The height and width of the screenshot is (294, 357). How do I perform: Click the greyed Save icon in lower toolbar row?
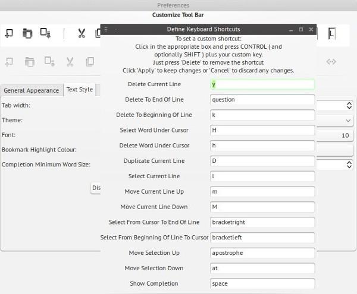[x=49, y=61]
